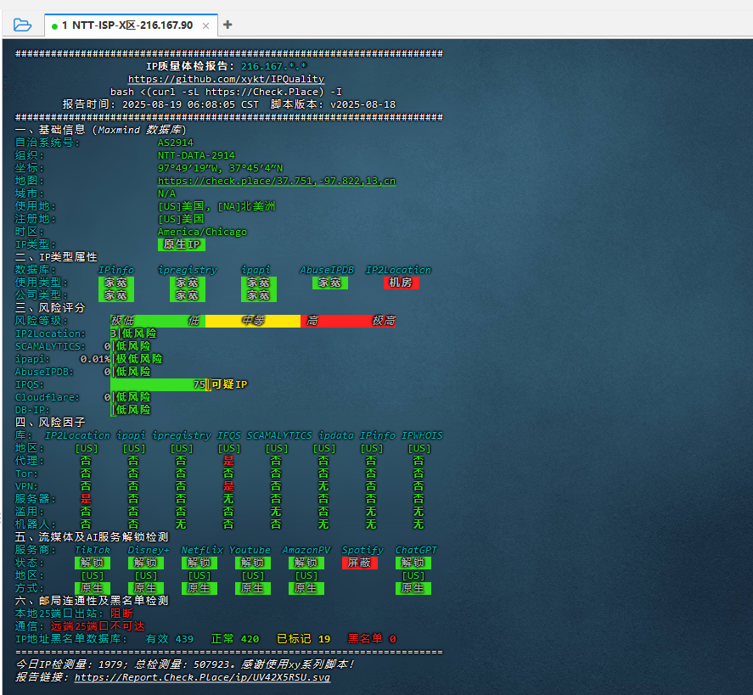Click the IPQS score 75 可疑IP
753x695 pixels.
(221, 384)
